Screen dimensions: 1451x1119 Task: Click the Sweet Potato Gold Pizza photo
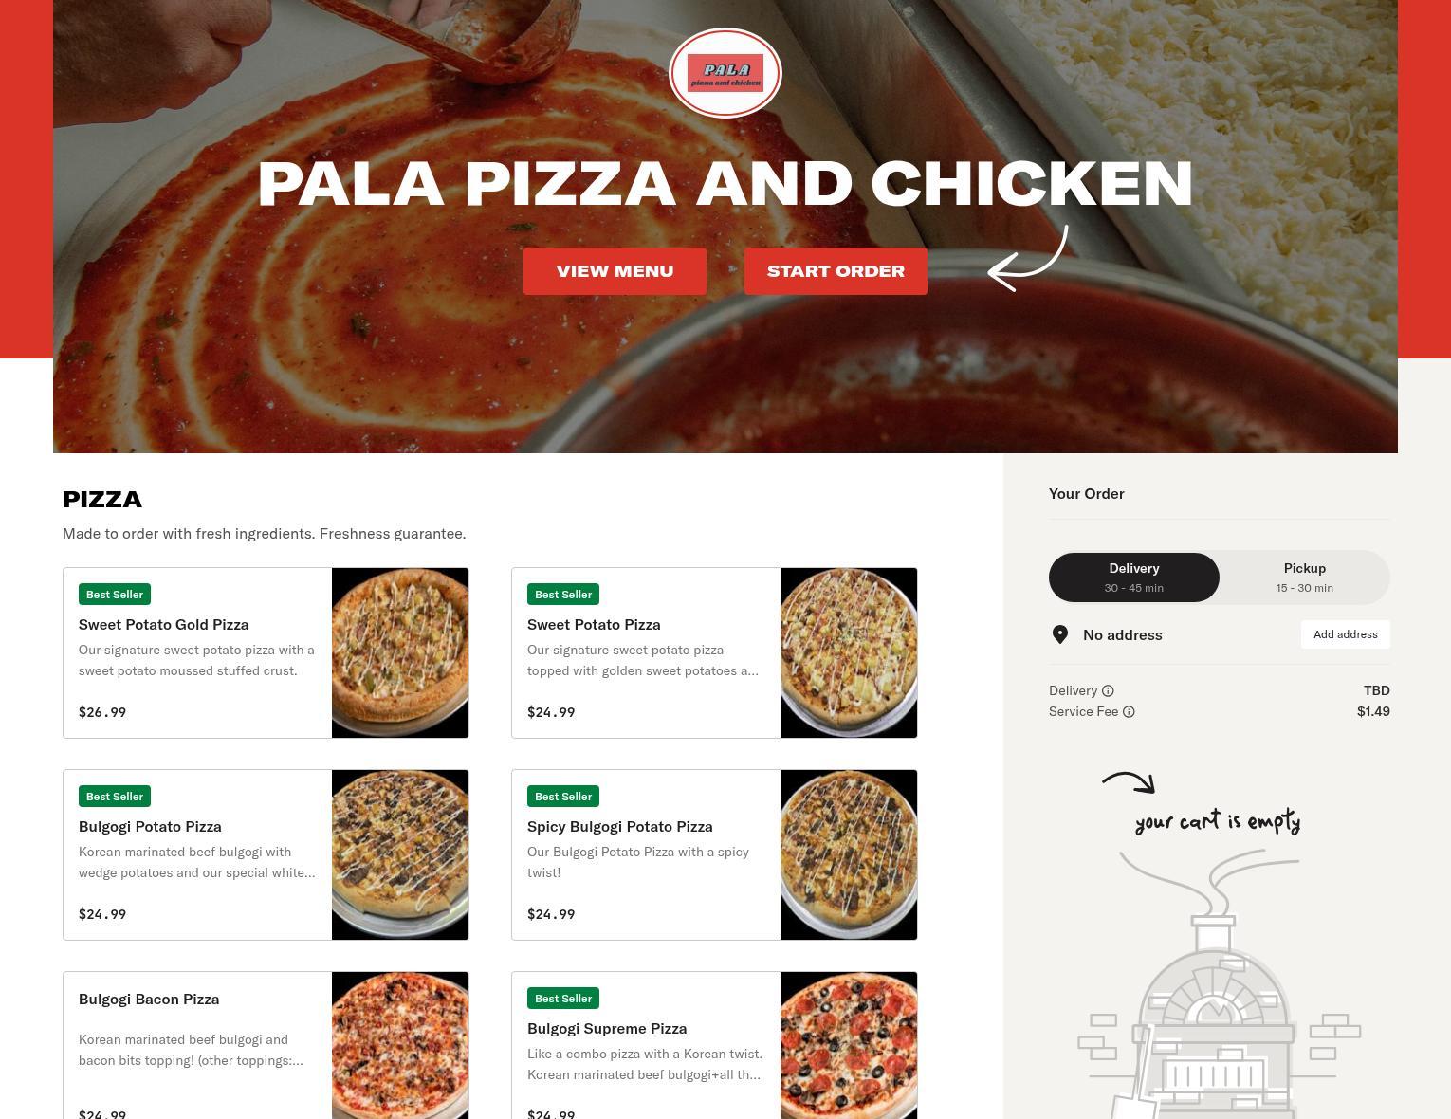point(400,652)
